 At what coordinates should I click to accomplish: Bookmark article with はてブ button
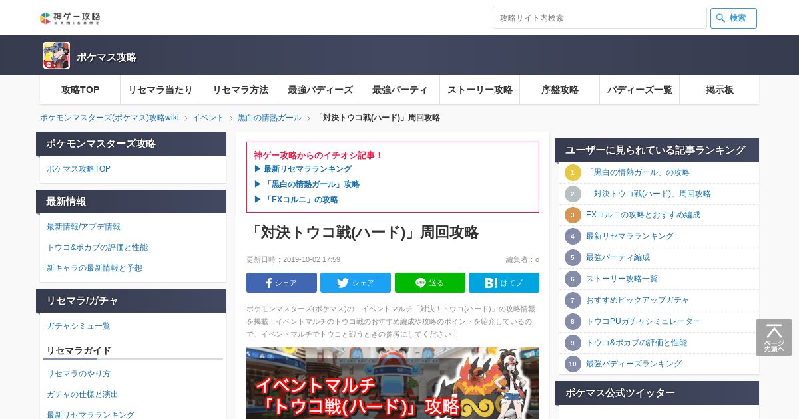click(504, 283)
